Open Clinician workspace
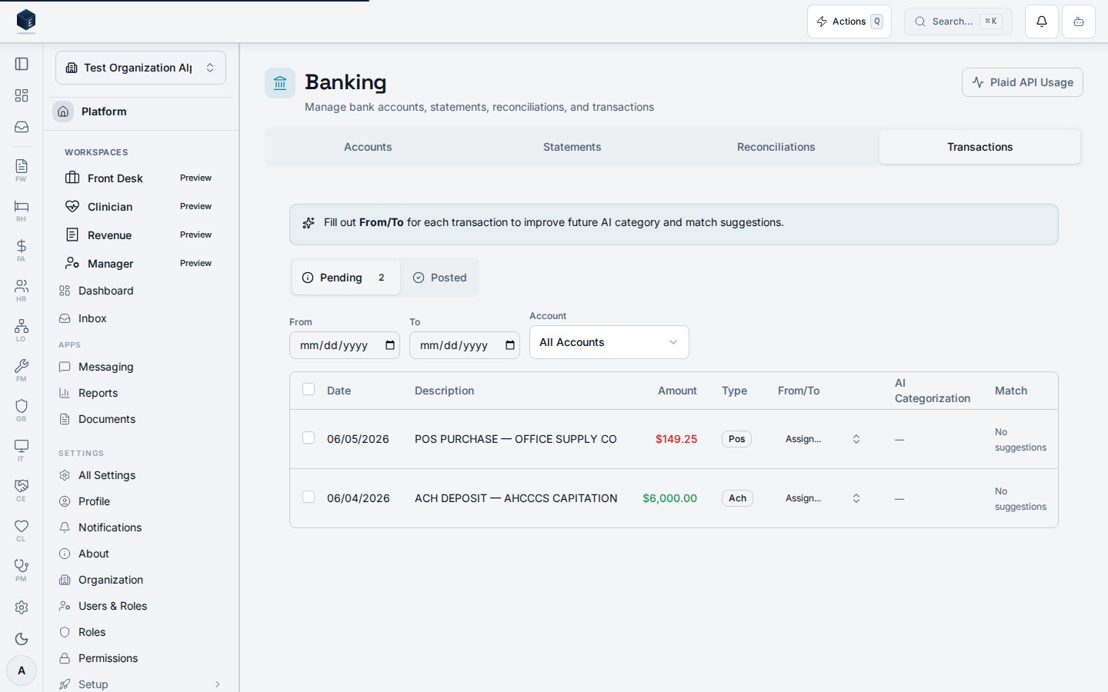Viewport: 1108px width, 692px height. click(141, 207)
